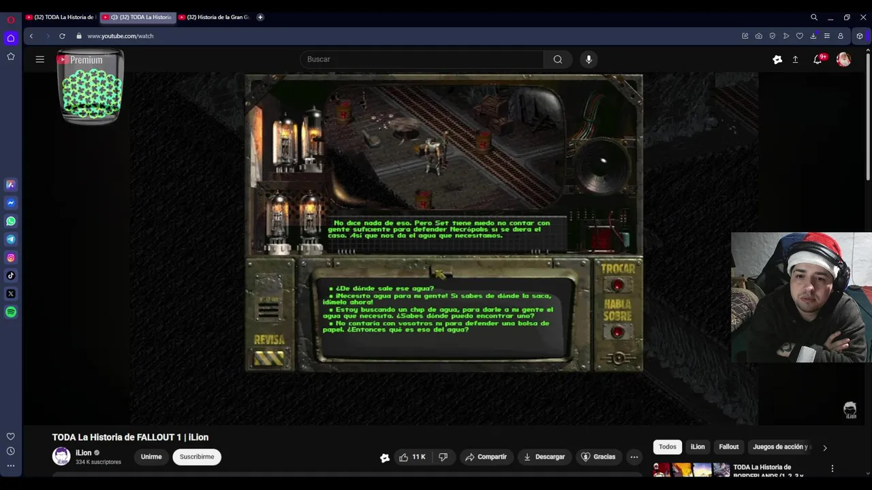The height and width of the screenshot is (490, 872).
Task: Open Aria AI in the sidebar
Action: click(x=11, y=184)
